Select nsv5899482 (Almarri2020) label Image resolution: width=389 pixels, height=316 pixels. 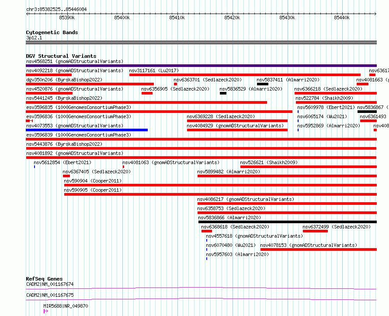229,172
